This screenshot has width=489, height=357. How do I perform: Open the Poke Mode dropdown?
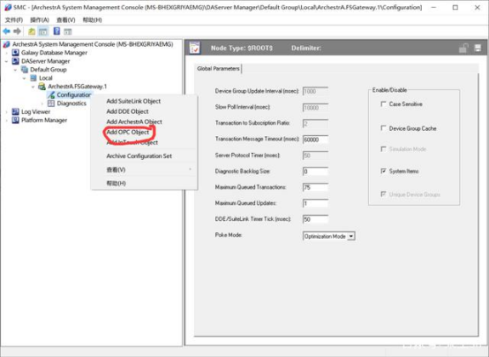(x=351, y=236)
